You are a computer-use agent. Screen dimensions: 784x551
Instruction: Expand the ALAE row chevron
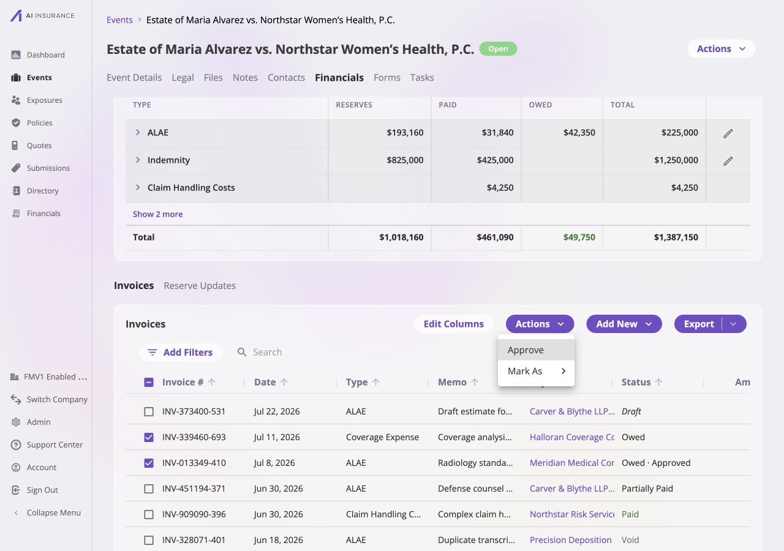click(x=138, y=132)
